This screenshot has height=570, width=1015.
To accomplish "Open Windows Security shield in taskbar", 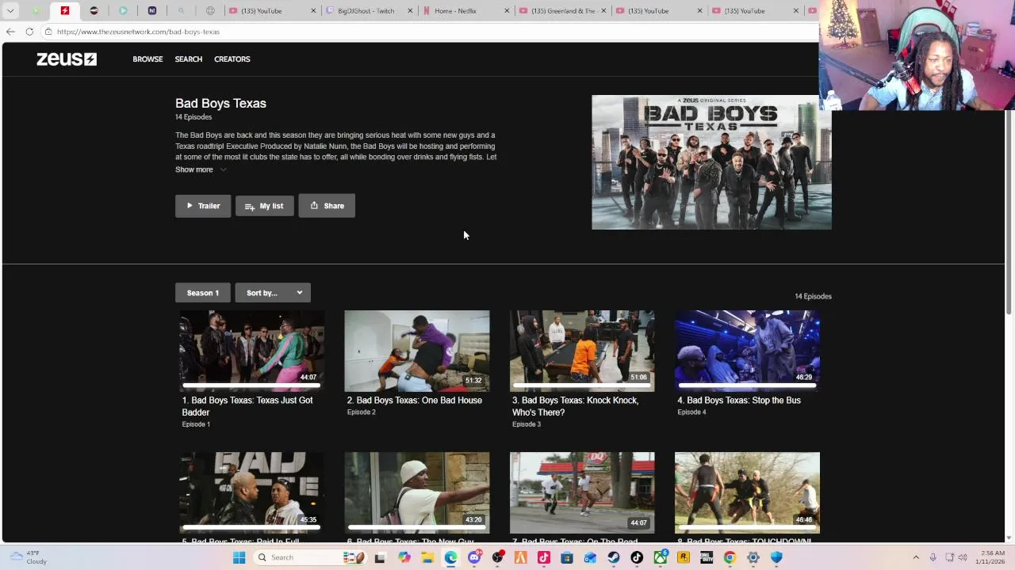I will pyautogui.click(x=776, y=557).
